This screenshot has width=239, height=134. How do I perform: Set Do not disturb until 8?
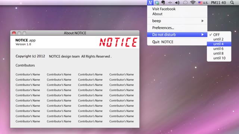pos(219,54)
